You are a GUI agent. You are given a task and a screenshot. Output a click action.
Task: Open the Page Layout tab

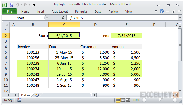tap(60, 12)
